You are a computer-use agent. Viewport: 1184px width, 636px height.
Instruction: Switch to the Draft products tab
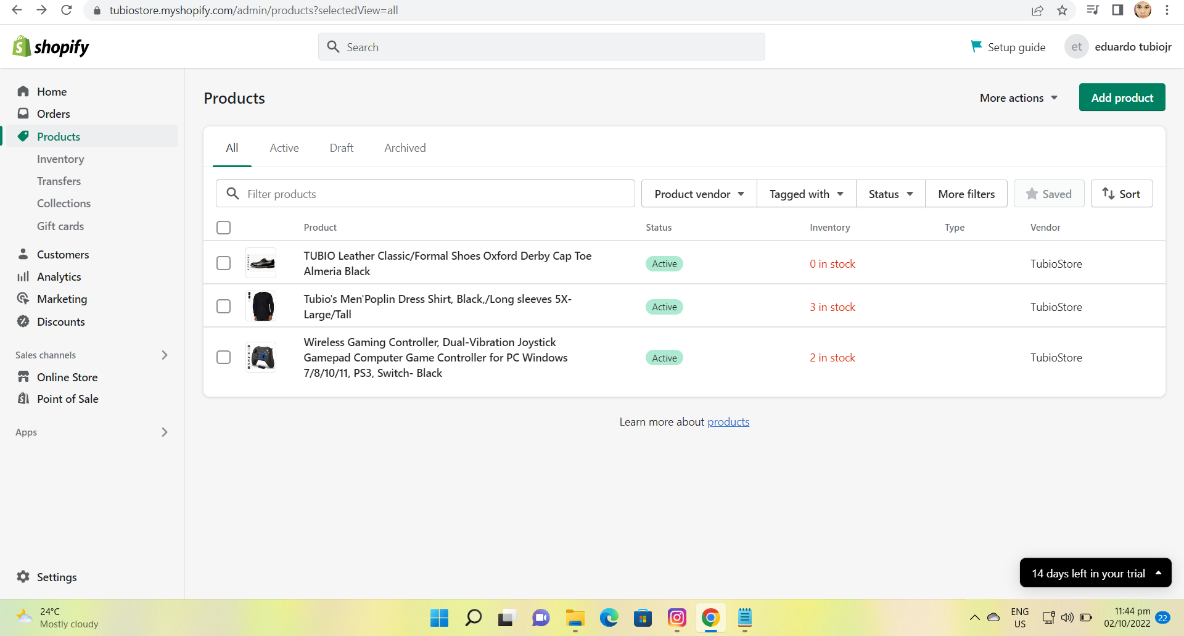coord(342,148)
